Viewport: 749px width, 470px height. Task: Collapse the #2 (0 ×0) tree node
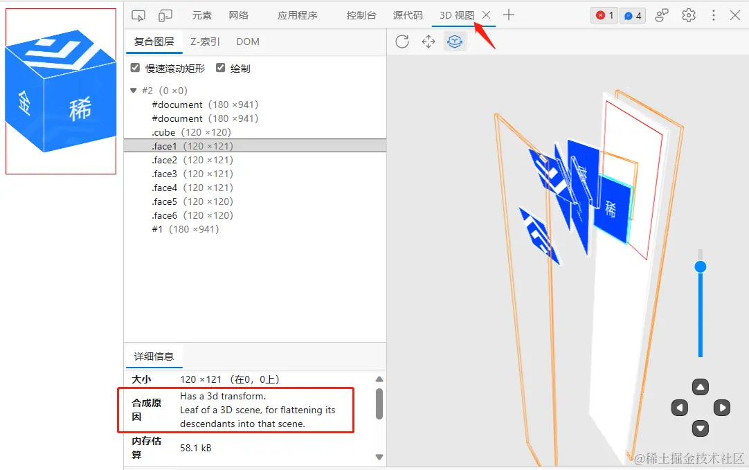(x=134, y=90)
